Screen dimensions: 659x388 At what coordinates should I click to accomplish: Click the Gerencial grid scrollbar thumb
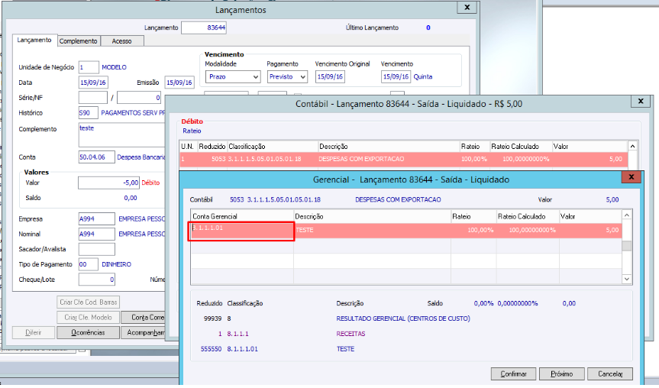(x=626, y=246)
